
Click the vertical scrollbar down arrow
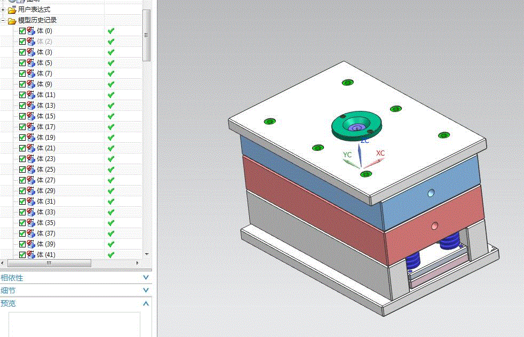146,254
